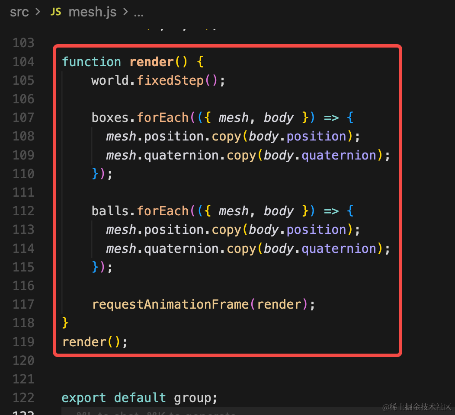Expand breadcrumb chevron after mesh.js

(125, 12)
